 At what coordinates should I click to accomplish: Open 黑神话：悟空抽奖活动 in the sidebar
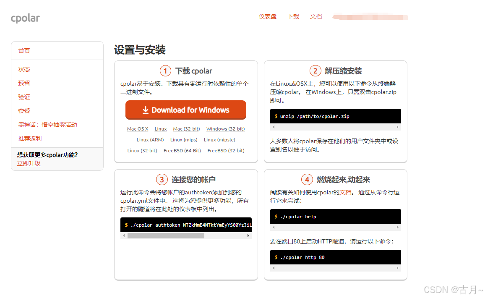pyautogui.click(x=47, y=125)
